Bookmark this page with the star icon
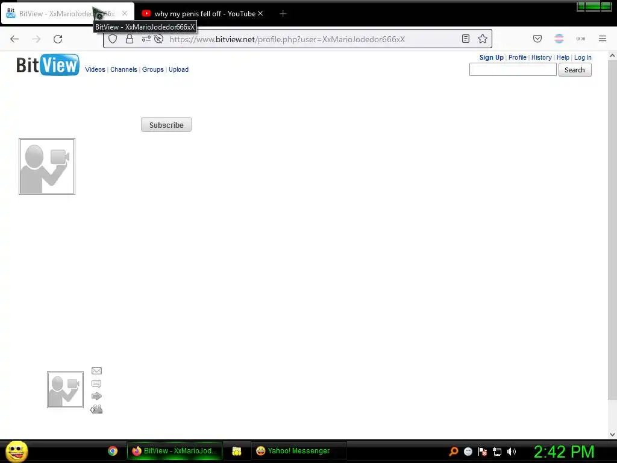This screenshot has width=617, height=463. 483,39
